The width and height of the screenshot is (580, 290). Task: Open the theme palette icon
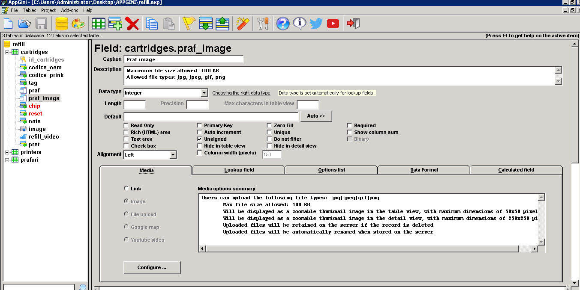[78, 23]
